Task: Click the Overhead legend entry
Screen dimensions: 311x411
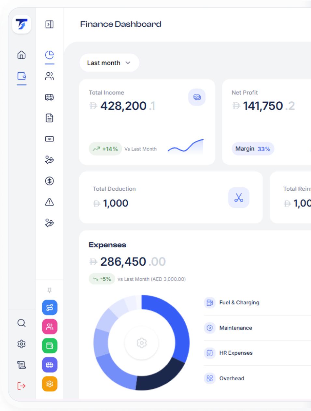Action: (x=232, y=378)
